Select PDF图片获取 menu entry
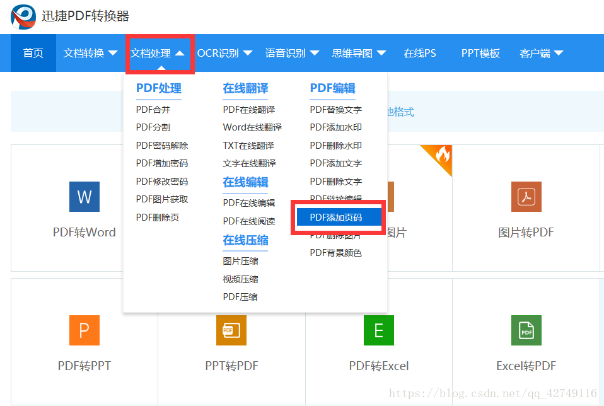The image size is (604, 406). point(162,199)
